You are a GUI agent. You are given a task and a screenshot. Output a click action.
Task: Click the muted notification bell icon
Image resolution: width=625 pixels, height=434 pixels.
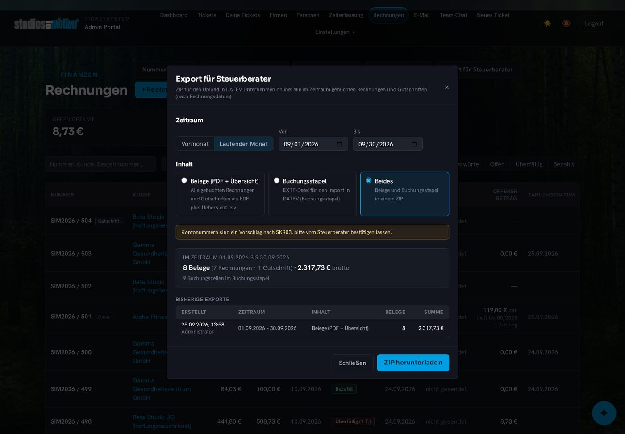pos(566,23)
